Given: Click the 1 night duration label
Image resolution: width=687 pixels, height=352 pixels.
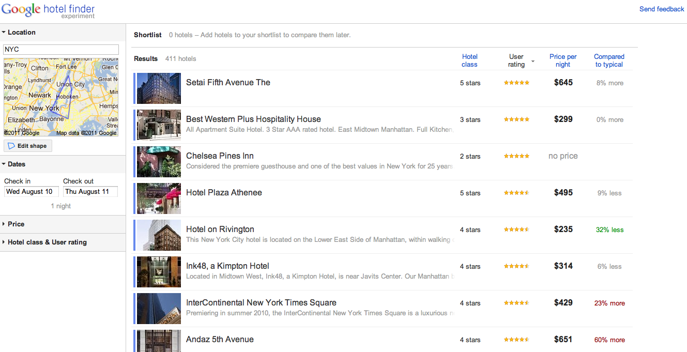Looking at the screenshot, I should (x=61, y=206).
